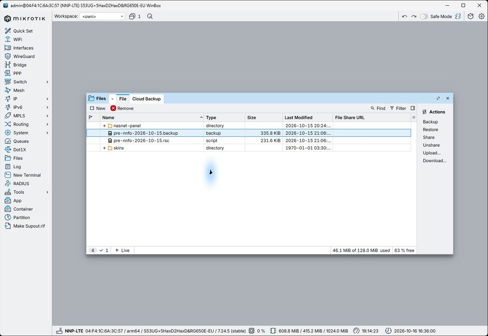The image size is (488, 336).
Task: Expand the Tools submenu
Action: (x=47, y=192)
